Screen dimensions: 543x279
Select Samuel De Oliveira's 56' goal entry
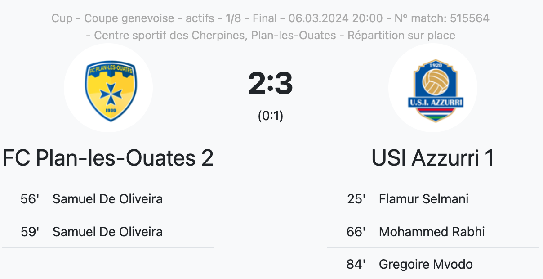107,199
